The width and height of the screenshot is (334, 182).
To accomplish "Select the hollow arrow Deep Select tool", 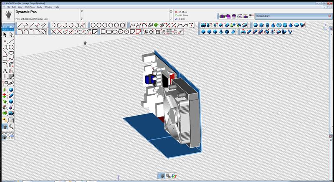I will click(11, 35).
